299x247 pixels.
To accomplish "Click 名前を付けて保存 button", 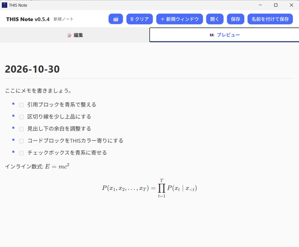I will click(270, 19).
